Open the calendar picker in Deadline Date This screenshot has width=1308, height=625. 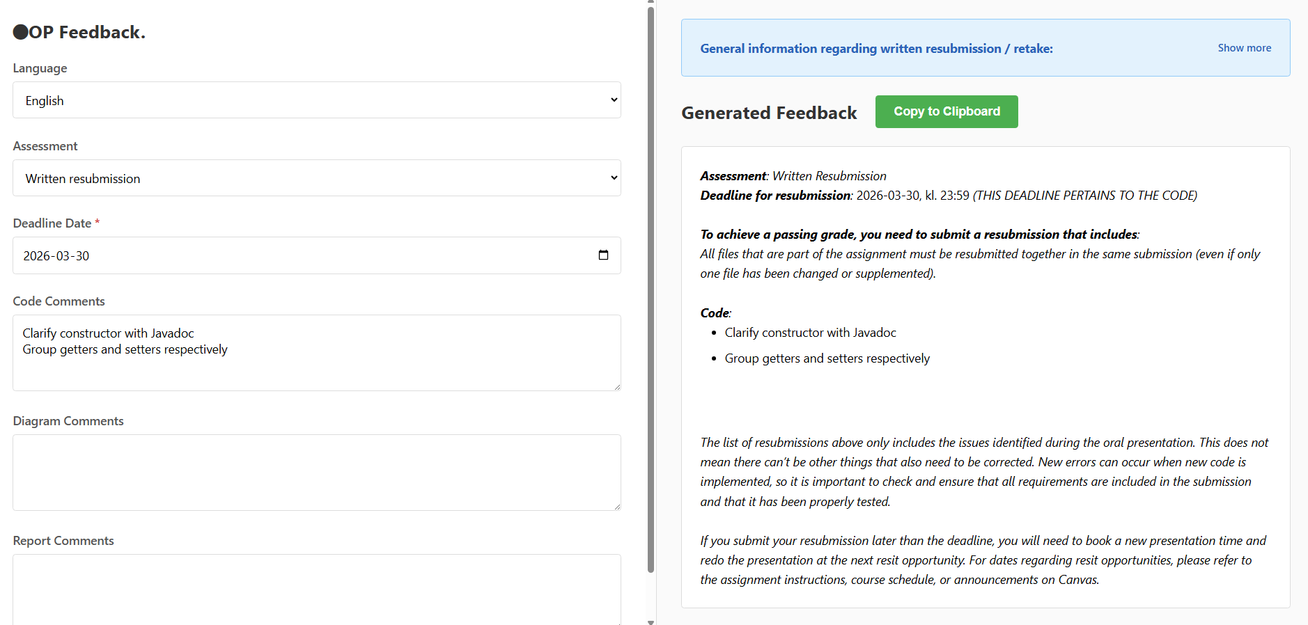603,255
